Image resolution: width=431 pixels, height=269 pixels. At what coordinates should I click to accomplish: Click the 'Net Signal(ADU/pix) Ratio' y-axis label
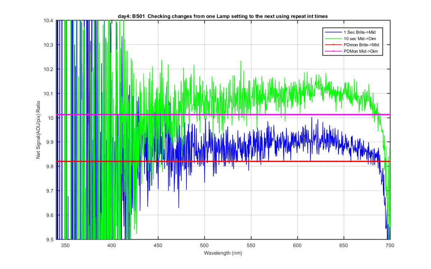click(38, 130)
